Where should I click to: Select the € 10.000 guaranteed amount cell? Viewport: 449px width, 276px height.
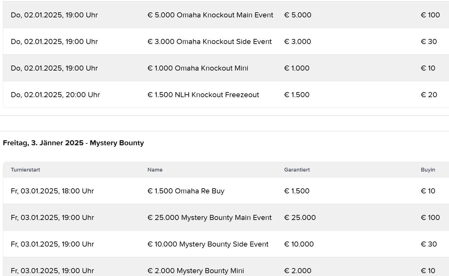pyautogui.click(x=299, y=244)
